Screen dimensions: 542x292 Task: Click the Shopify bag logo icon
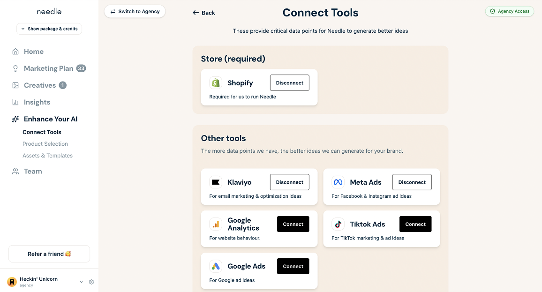pos(216,83)
